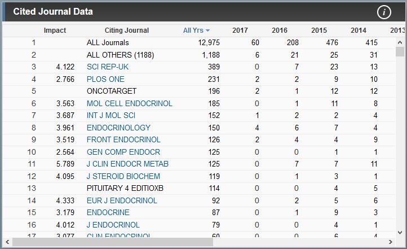Screen dimensions: 407x249
Task: Select the ENDOCRINE journal link
Action: click(108, 213)
